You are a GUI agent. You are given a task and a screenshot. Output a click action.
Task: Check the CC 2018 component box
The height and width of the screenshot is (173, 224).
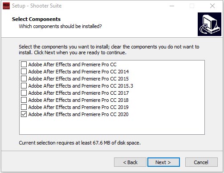(24, 100)
